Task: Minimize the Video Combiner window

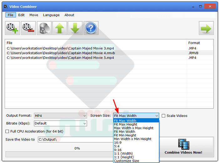Action: (193, 7)
